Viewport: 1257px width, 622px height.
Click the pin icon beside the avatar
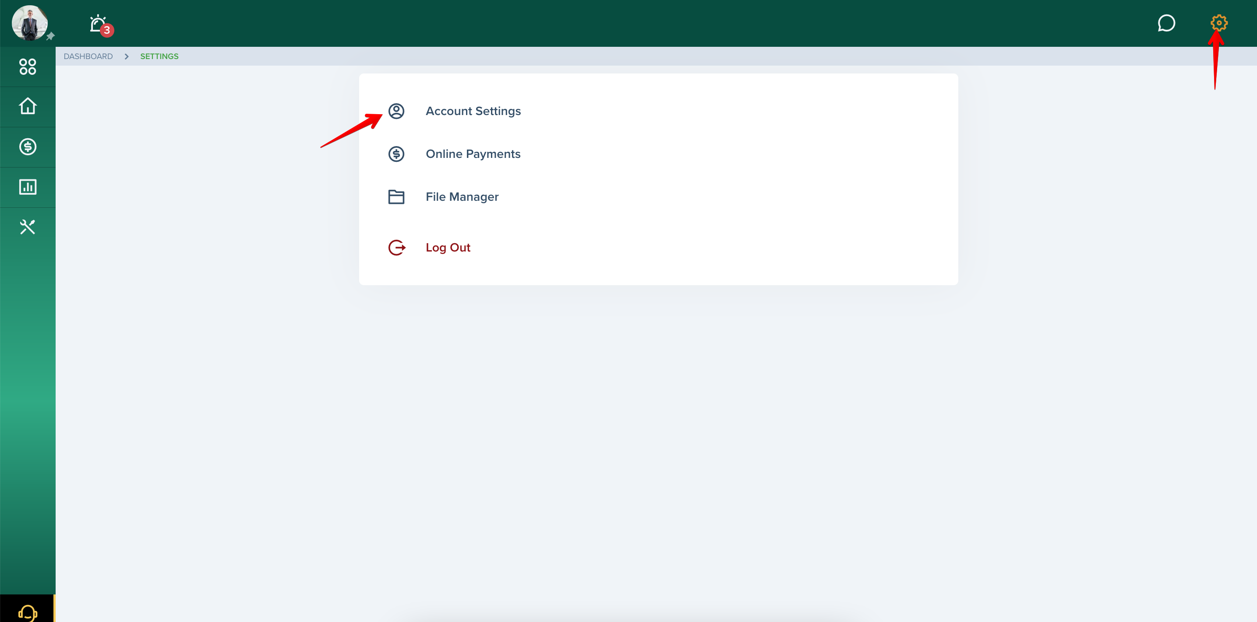[x=50, y=37]
